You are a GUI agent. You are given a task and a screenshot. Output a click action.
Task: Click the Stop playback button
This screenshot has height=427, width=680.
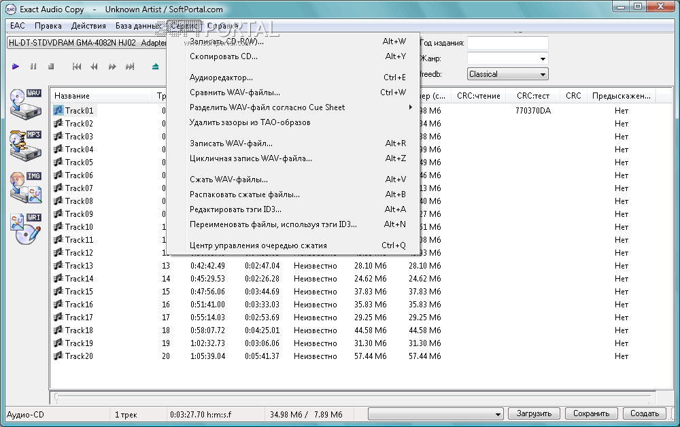click(51, 67)
